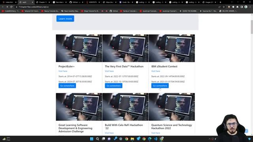
Task: Click Quantum Science and Technology Hackathon title
Action: [x=172, y=127]
